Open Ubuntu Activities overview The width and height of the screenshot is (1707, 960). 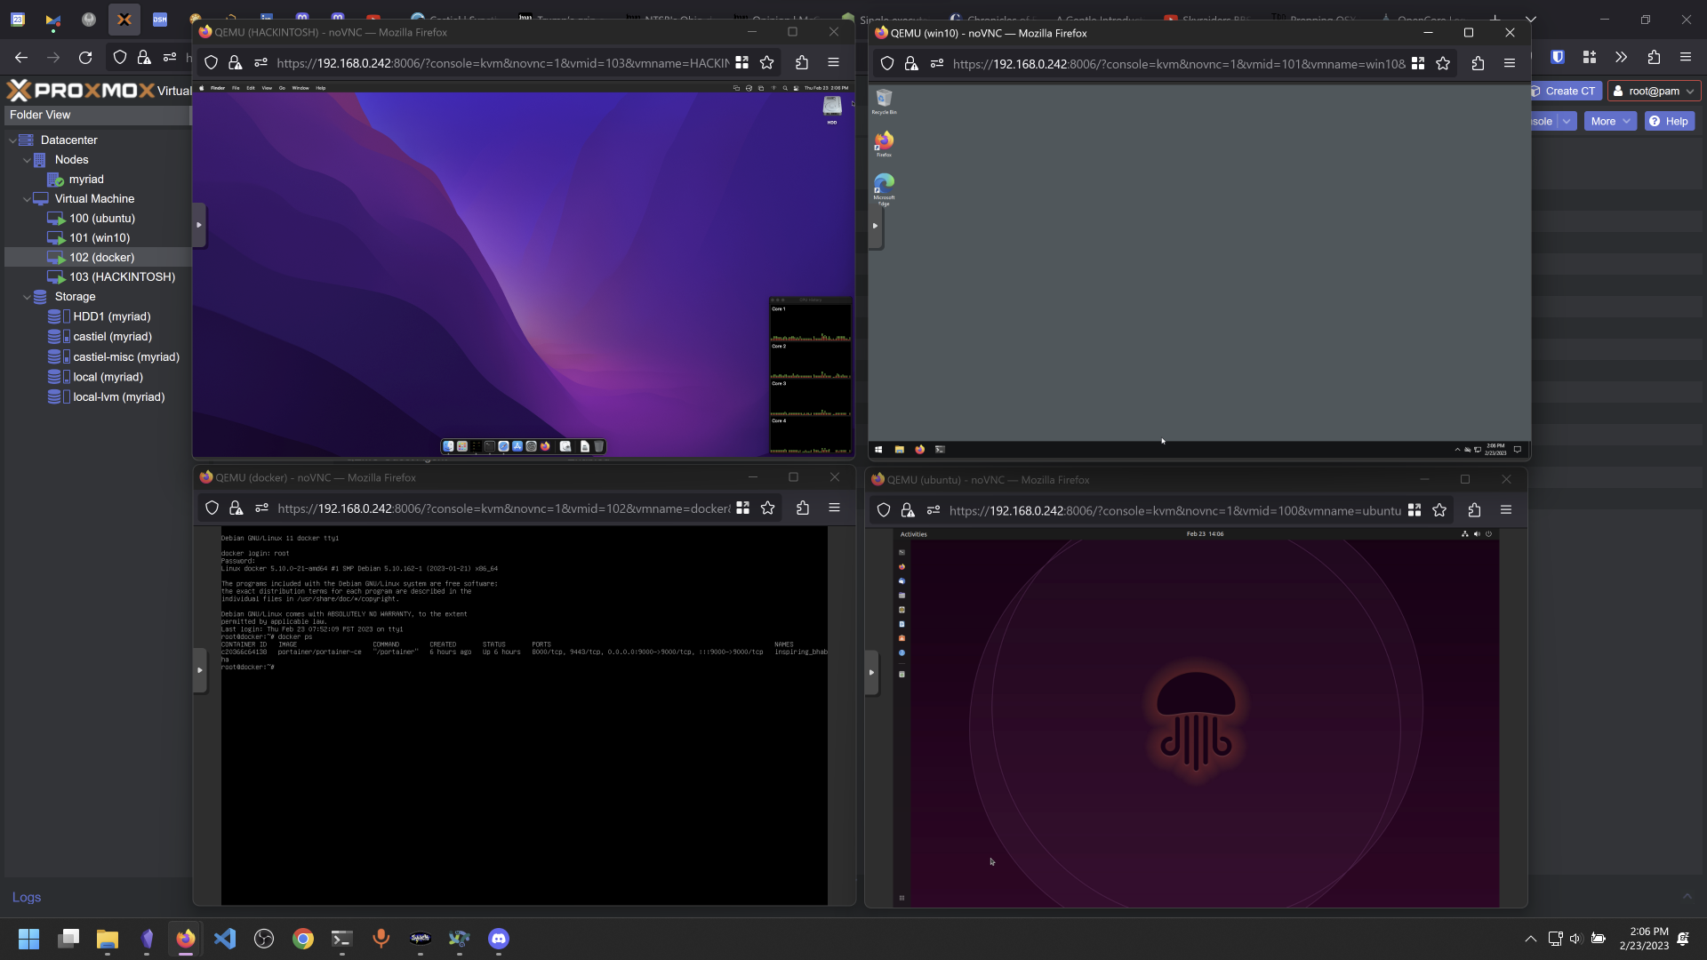click(x=913, y=534)
